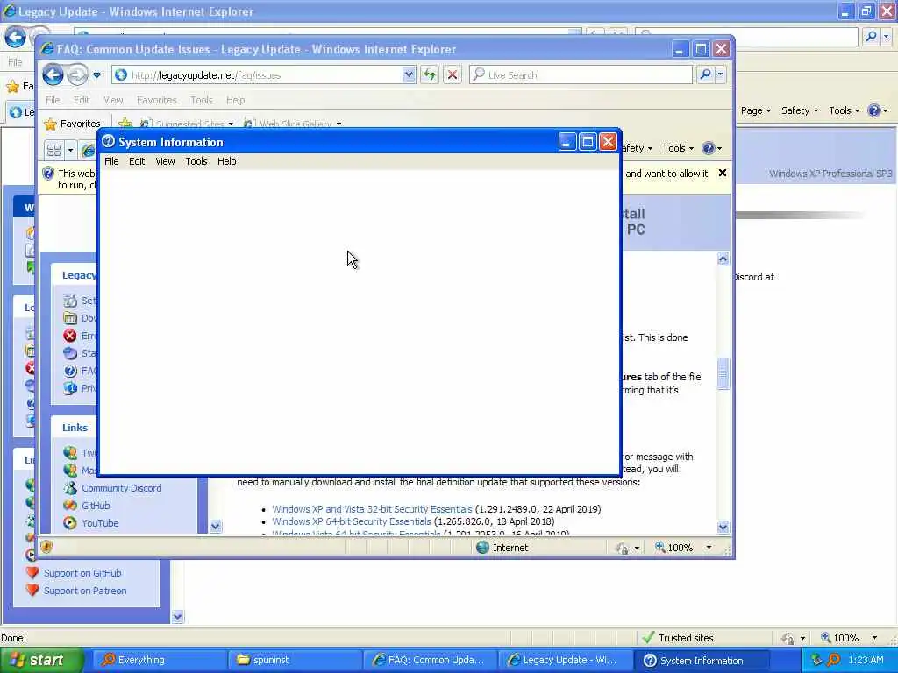Open View menu in System Information
The width and height of the screenshot is (898, 673).
(x=165, y=161)
